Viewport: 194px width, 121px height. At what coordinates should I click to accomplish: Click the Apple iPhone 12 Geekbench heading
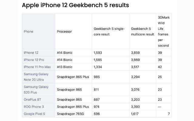(x=75, y=5)
